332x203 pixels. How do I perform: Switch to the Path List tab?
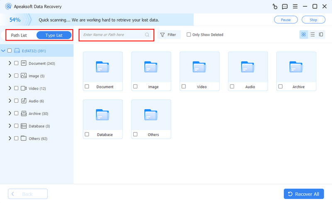pos(19,35)
